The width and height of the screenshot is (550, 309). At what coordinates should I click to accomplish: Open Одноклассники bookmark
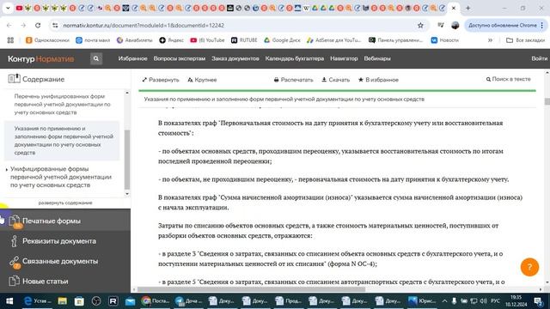click(47, 40)
